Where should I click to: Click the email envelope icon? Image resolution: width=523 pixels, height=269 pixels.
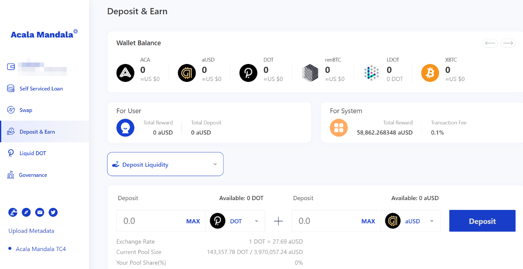[40, 212]
